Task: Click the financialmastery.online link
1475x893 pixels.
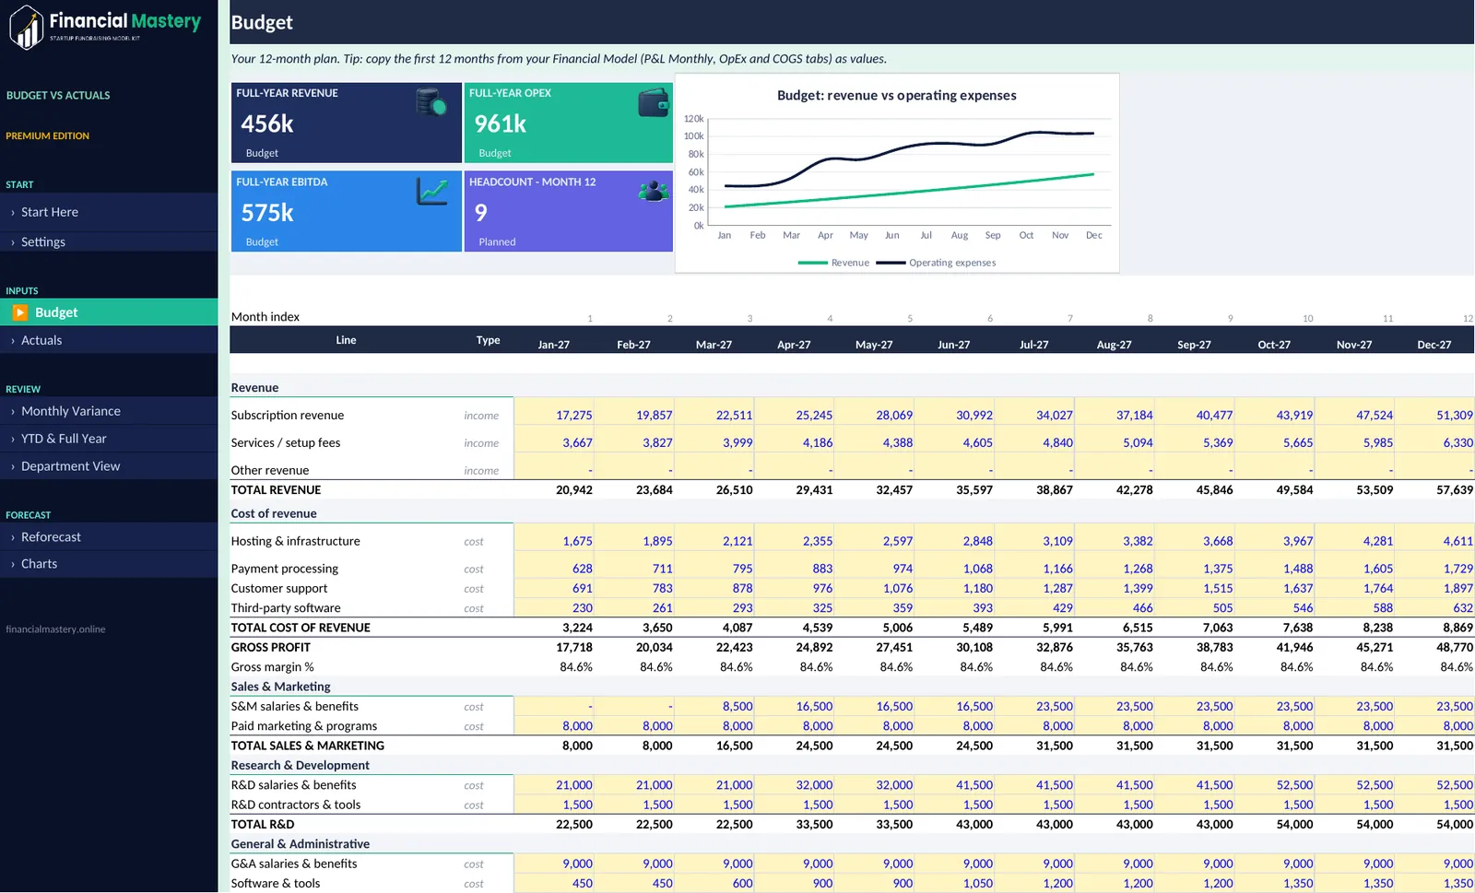Action: click(55, 629)
